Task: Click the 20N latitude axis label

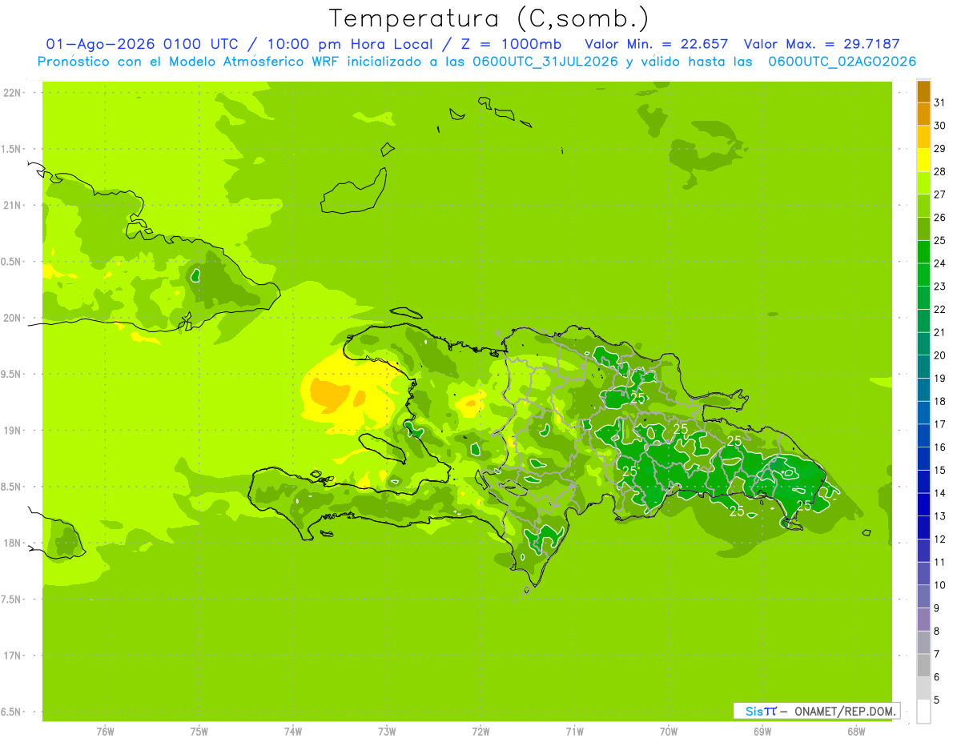Action: point(13,318)
